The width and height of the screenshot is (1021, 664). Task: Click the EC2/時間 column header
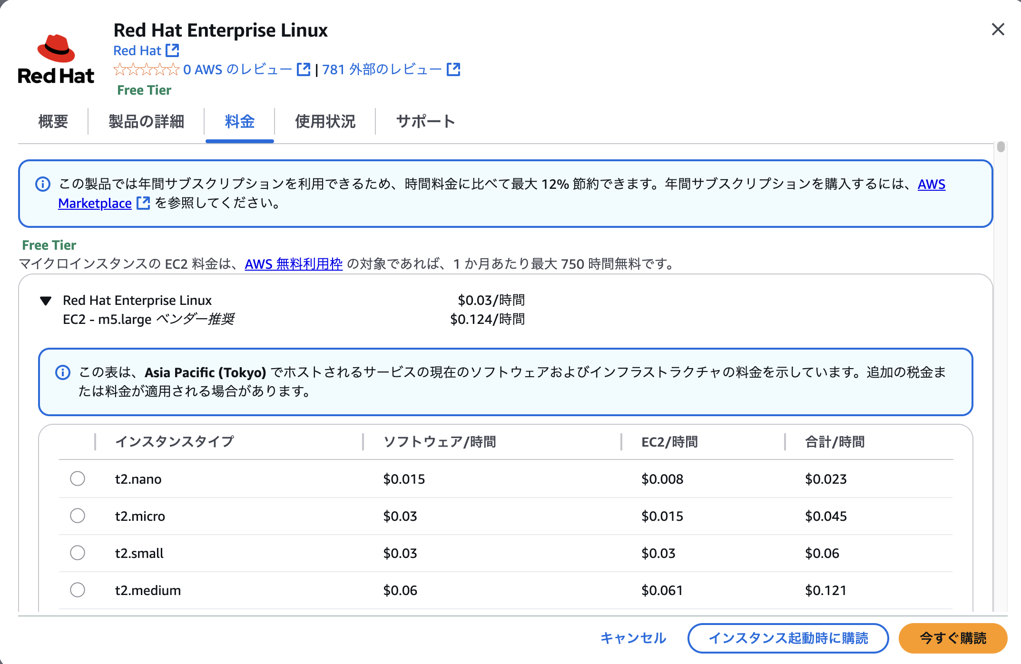[x=669, y=441]
